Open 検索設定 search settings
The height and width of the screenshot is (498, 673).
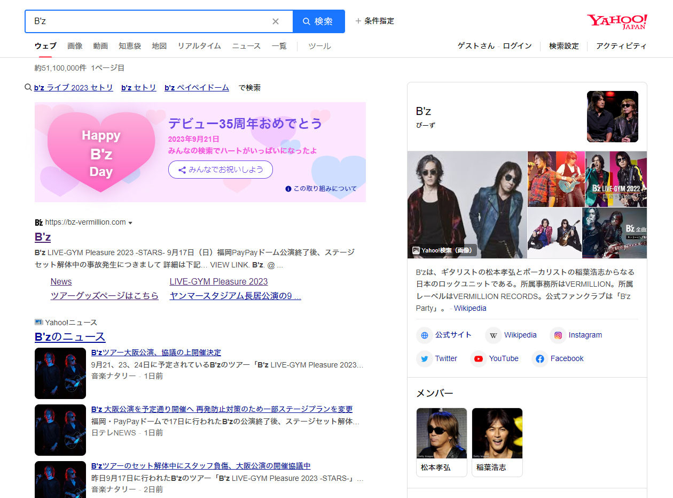(x=564, y=46)
